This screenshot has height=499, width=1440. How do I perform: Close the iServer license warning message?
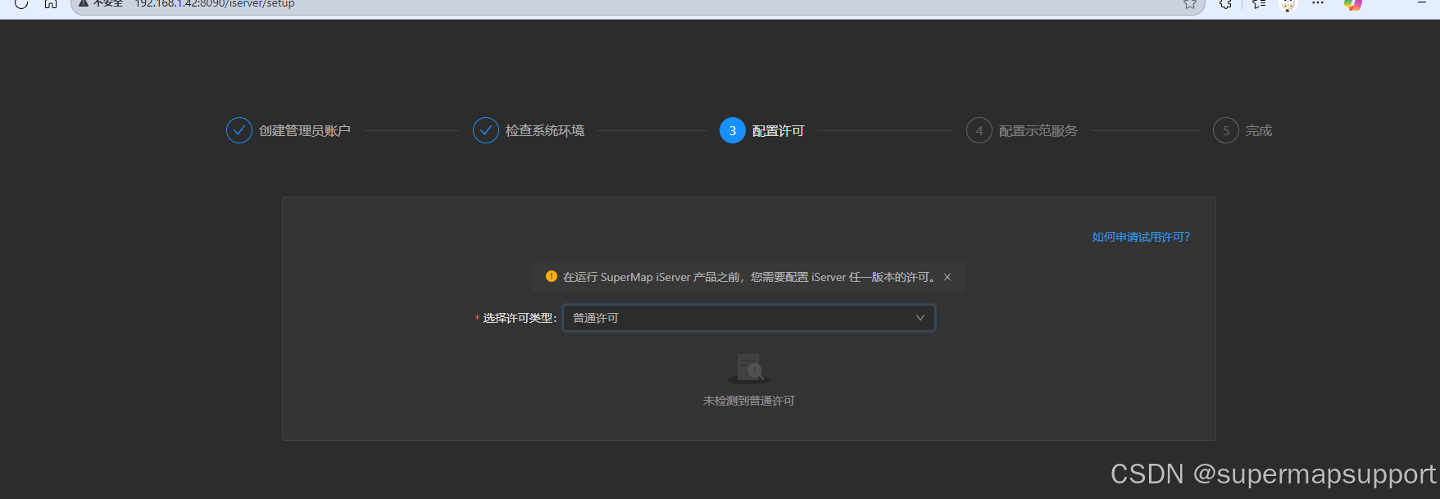coord(947,277)
